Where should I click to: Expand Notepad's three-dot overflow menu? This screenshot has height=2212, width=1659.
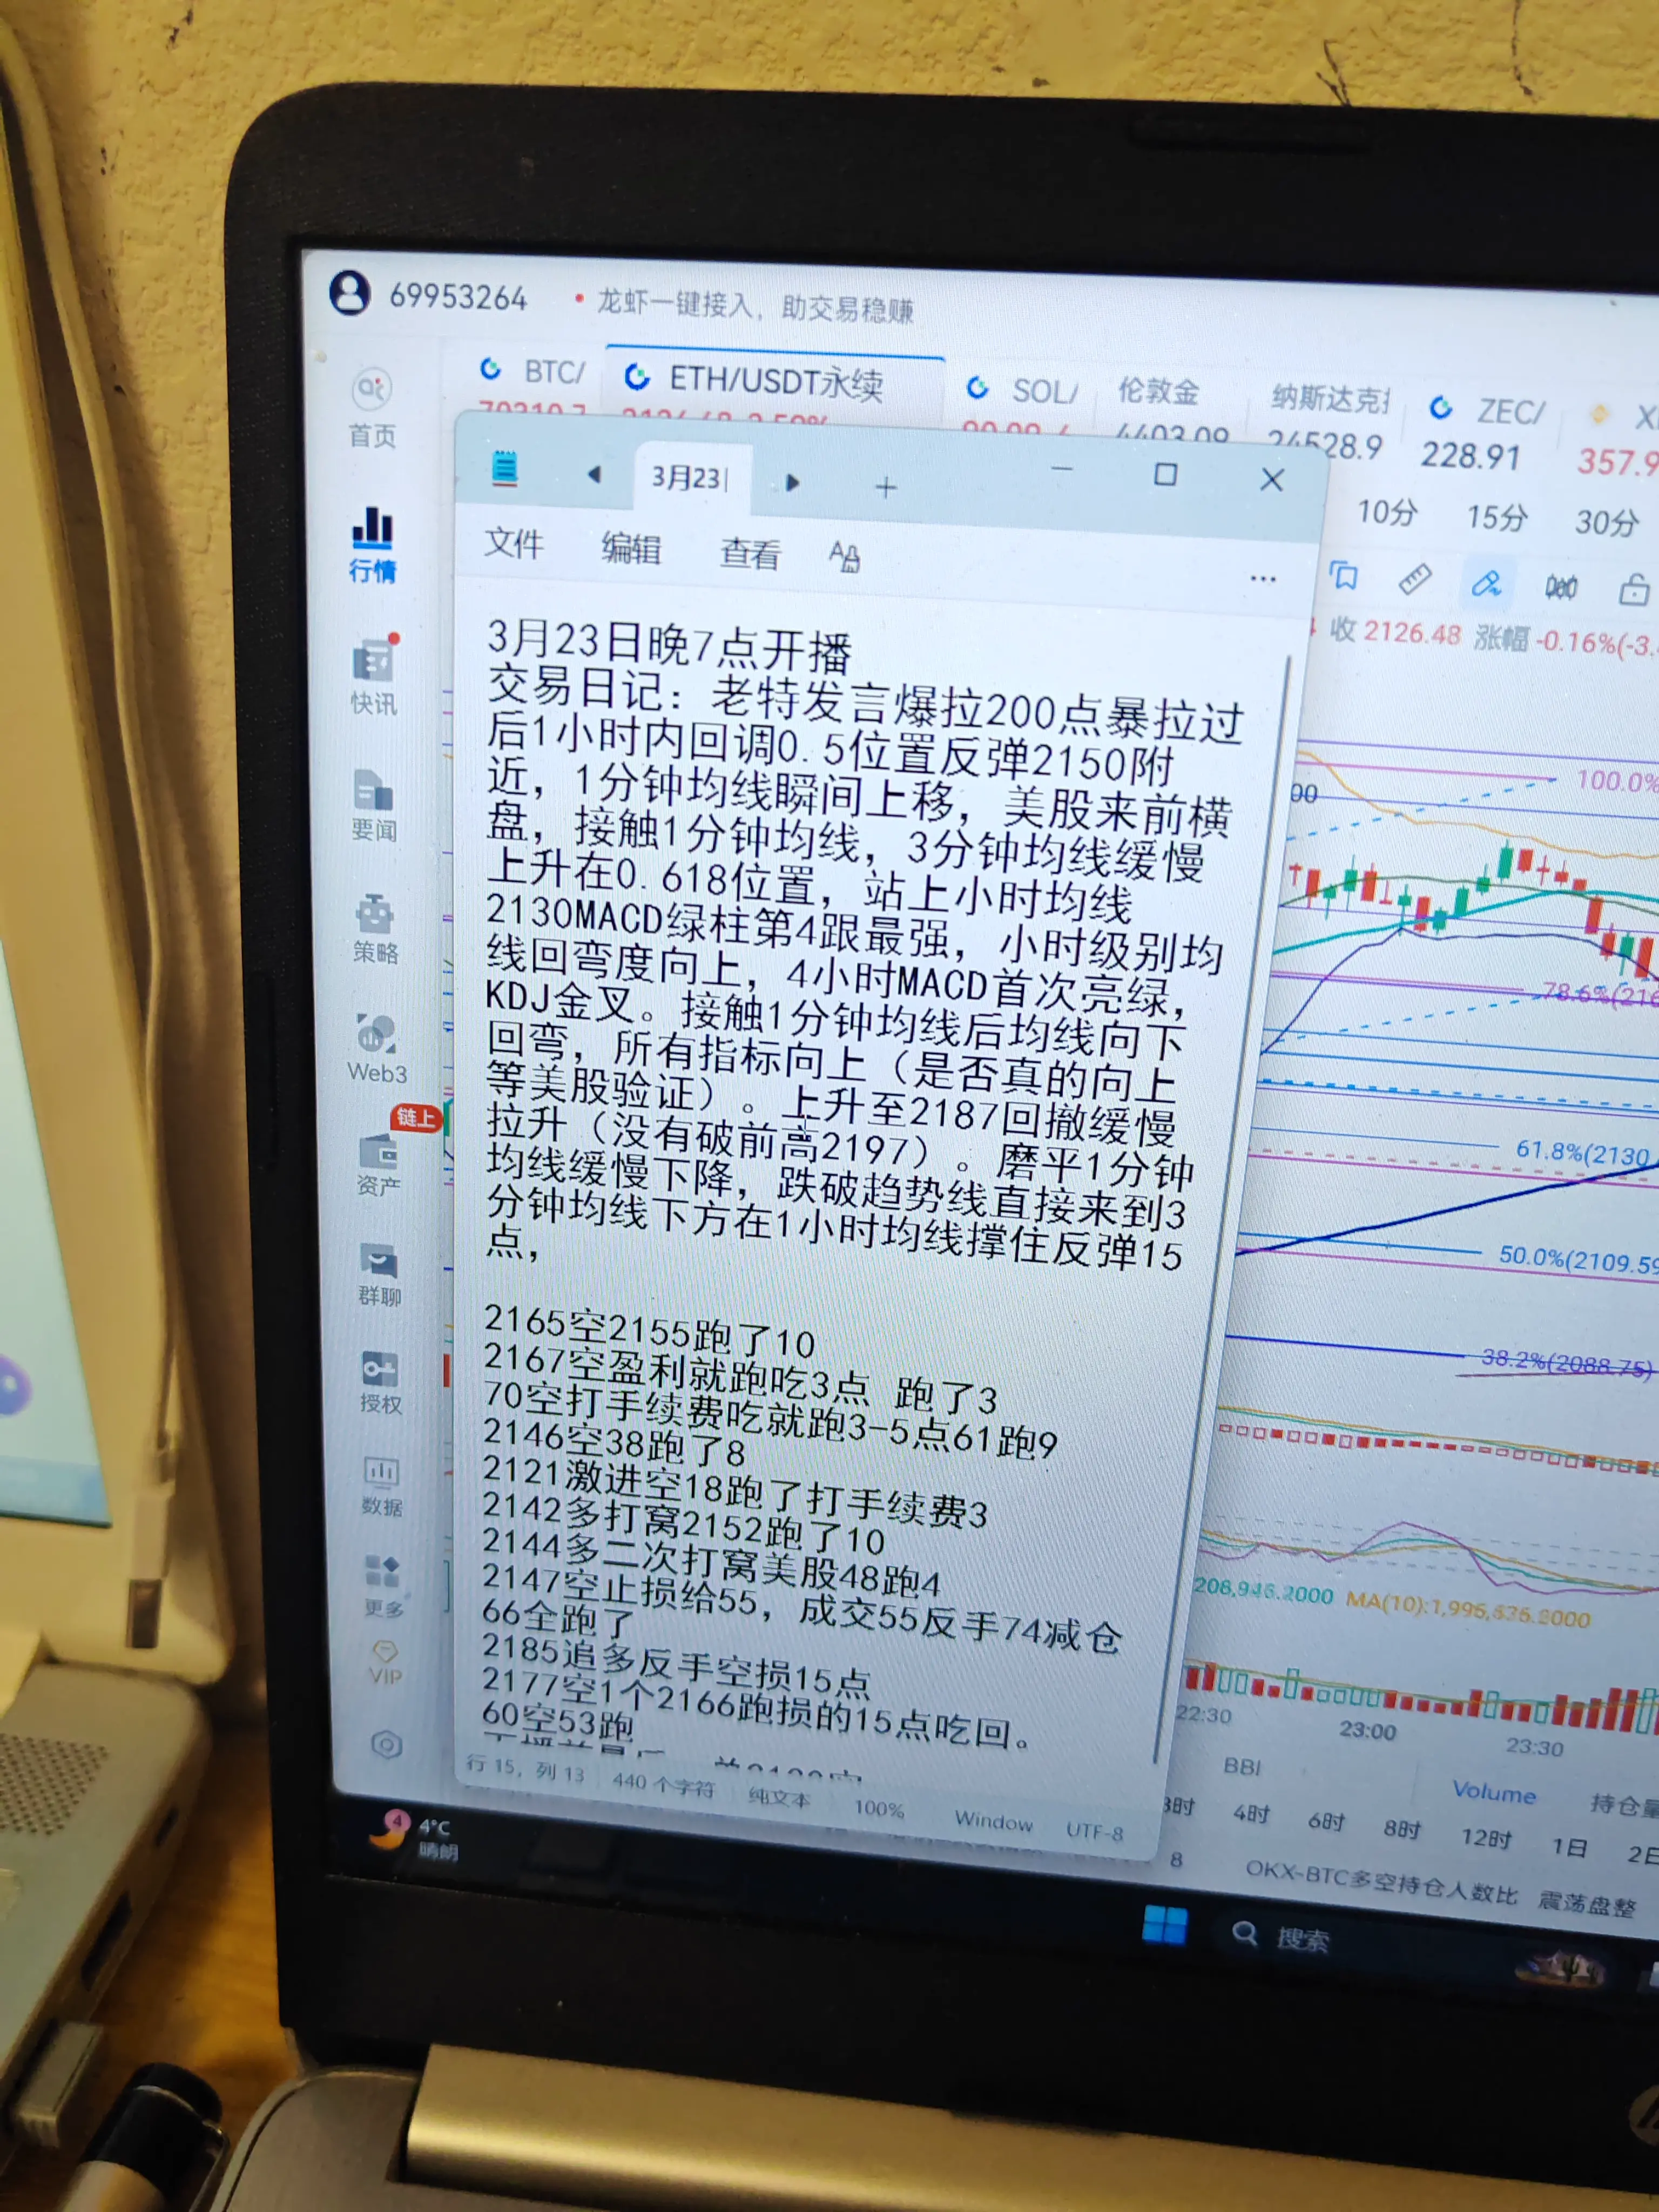click(x=1263, y=579)
